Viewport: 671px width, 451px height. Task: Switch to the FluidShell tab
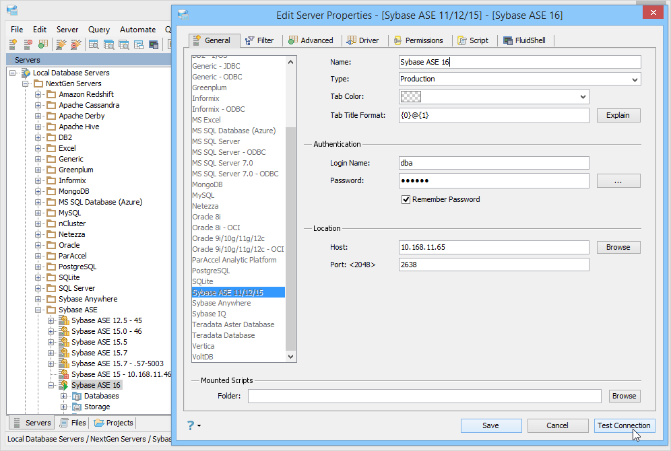point(525,40)
